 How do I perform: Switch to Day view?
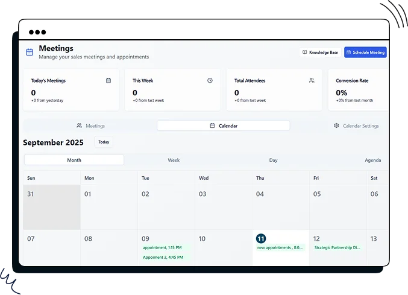273,160
